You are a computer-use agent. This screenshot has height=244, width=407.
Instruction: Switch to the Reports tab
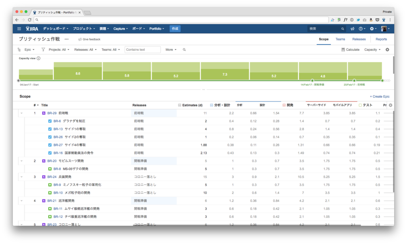381,39
